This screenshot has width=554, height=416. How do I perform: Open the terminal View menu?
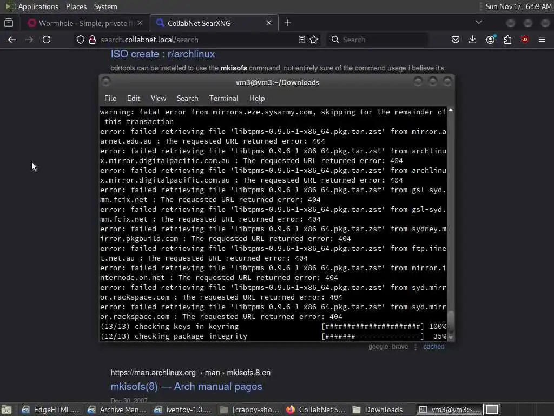(x=159, y=99)
